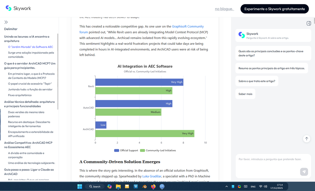Go to 'Análise Competitiva: ArchiCAD MCP' section
The width and height of the screenshot is (315, 191).
point(28,145)
